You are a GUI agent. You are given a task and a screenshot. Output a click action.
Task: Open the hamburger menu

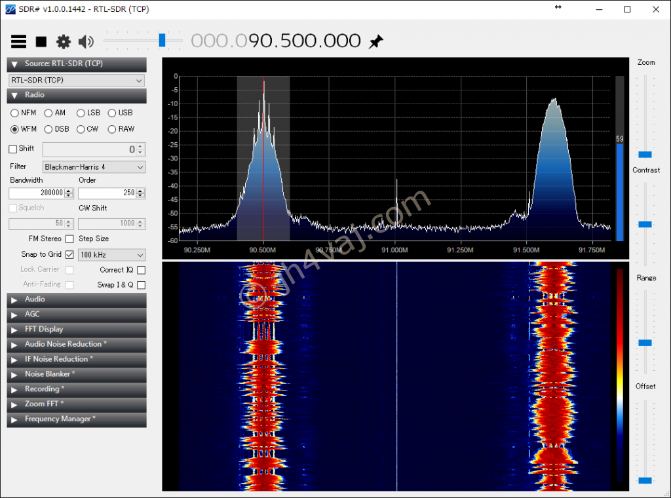coord(18,41)
